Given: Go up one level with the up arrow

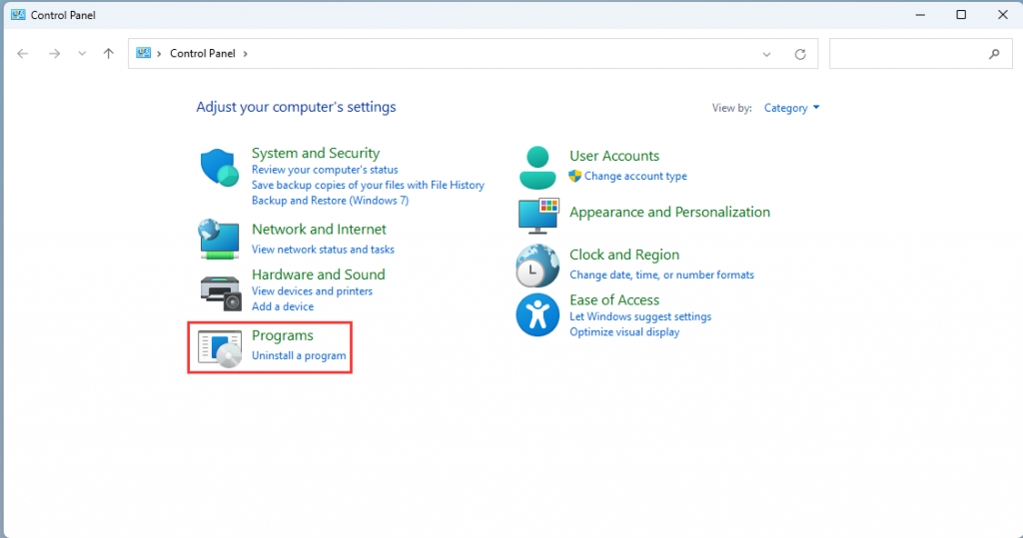Looking at the screenshot, I should tap(108, 54).
